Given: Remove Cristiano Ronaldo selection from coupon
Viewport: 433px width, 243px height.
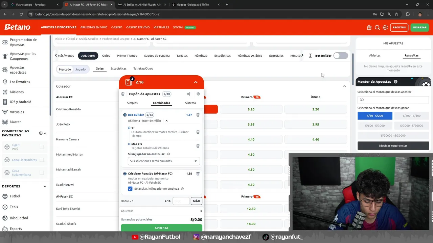Looking at the screenshot, I should pos(198,173).
